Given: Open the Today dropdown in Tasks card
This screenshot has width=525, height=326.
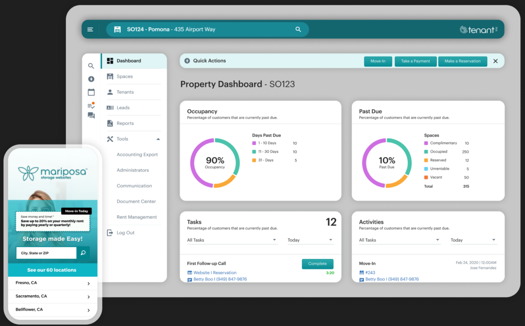Looking at the screenshot, I should pyautogui.click(x=310, y=240).
